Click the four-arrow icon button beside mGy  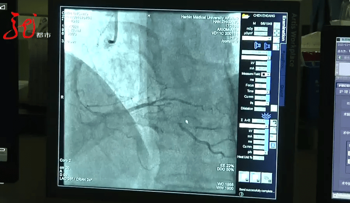point(276,33)
